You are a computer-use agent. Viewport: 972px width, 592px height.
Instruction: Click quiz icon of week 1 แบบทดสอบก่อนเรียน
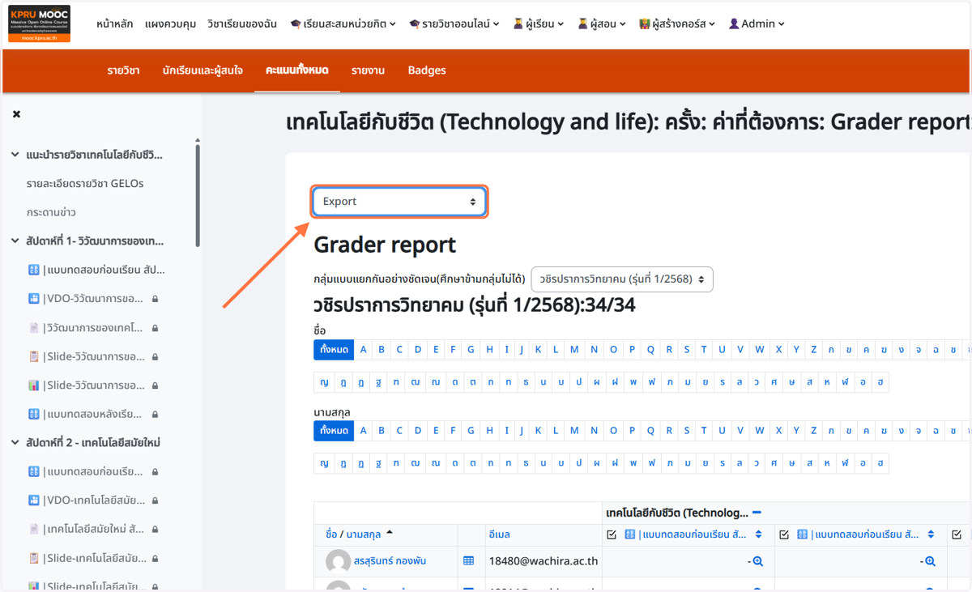(x=34, y=270)
